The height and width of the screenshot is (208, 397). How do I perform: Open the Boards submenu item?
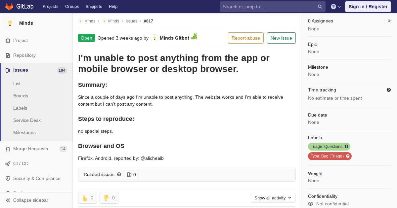21,96
